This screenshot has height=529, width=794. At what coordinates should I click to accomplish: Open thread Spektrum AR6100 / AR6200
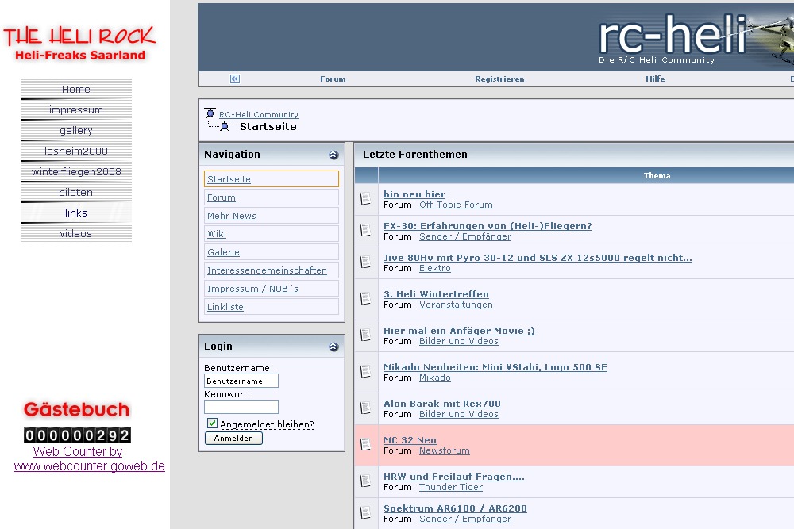(455, 508)
